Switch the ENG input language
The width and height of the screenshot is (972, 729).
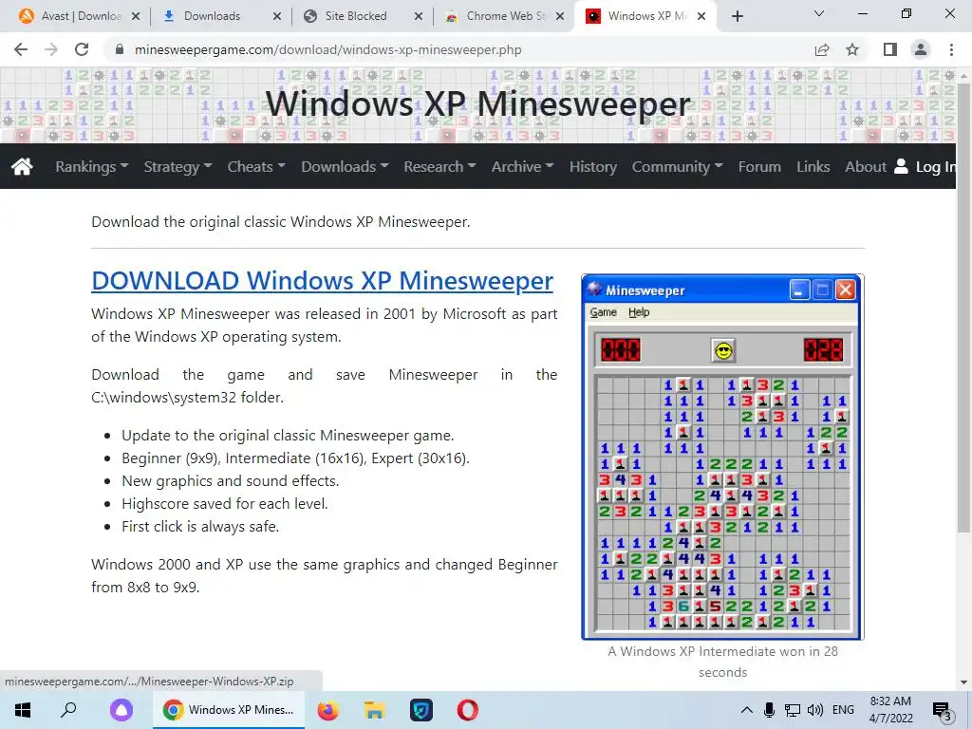[x=843, y=710]
